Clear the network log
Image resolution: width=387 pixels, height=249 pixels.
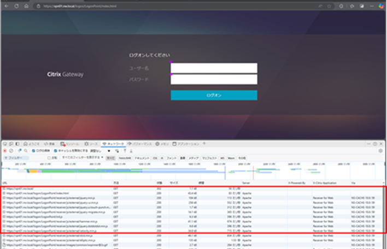pyautogui.click(x=11, y=151)
